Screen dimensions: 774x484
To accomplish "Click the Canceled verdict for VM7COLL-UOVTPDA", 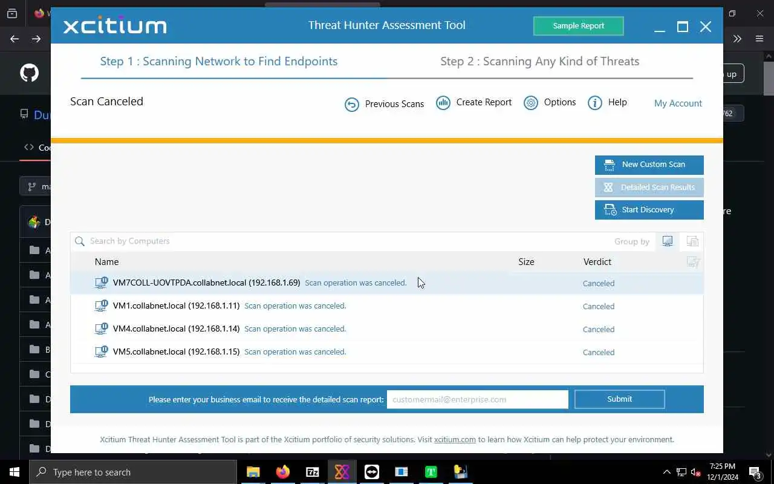I will click(599, 283).
